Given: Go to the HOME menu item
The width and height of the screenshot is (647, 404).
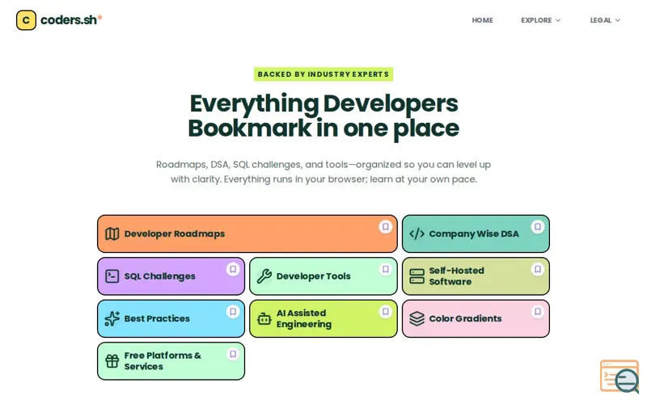Looking at the screenshot, I should [482, 20].
